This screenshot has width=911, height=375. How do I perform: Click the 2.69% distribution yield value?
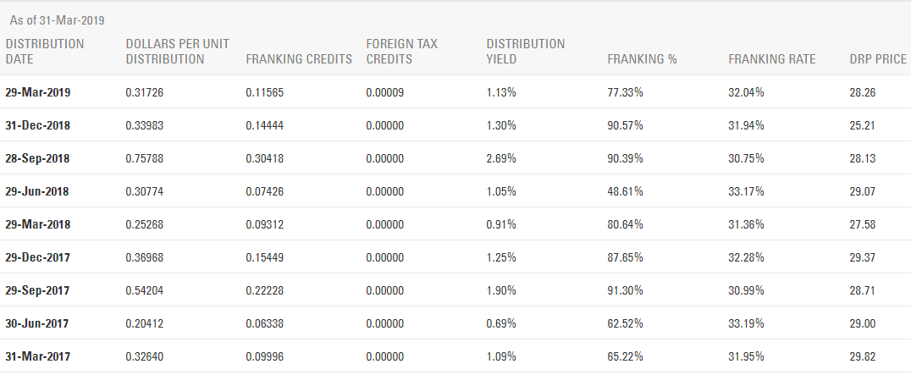tap(501, 158)
